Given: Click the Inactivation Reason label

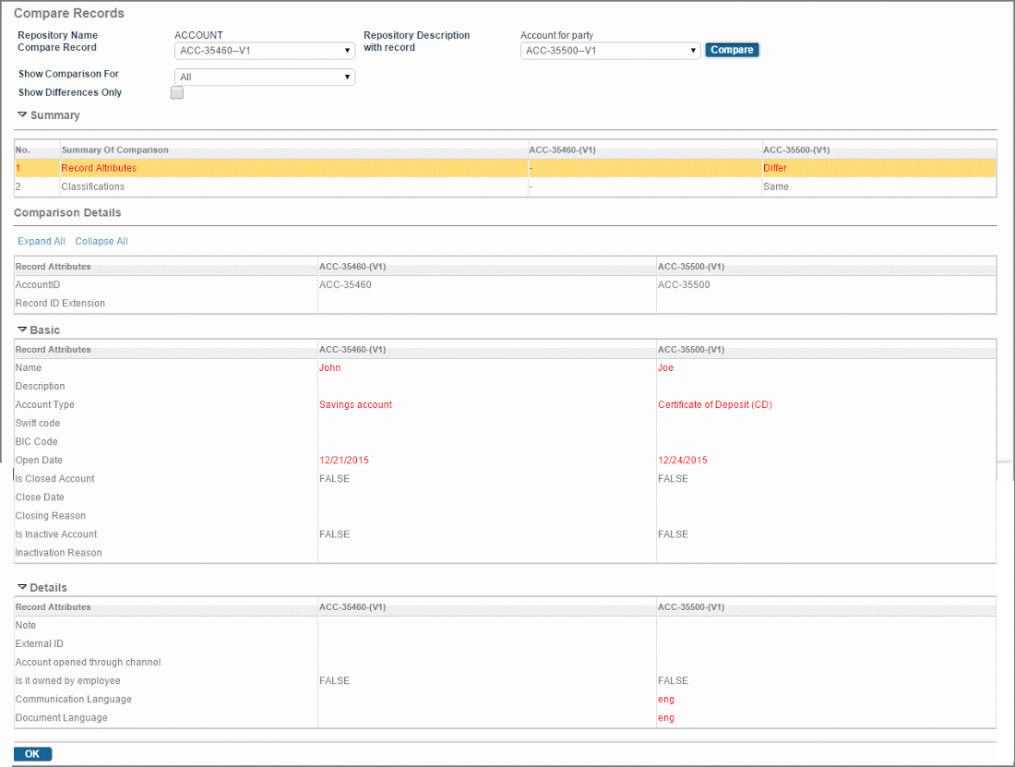Looking at the screenshot, I should 58,553.
